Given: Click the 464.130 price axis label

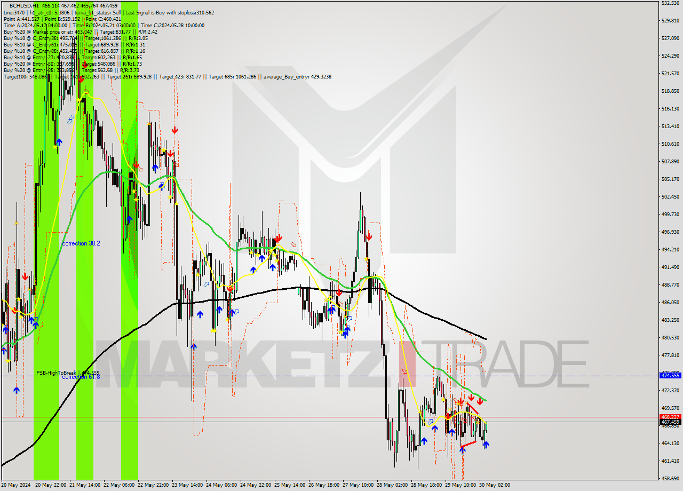Looking at the screenshot, I should point(670,444).
